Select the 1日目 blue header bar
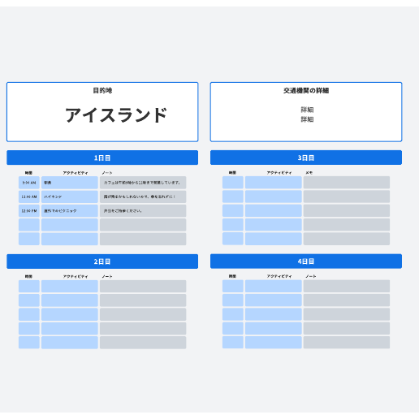The width and height of the screenshot is (419, 419). click(102, 158)
